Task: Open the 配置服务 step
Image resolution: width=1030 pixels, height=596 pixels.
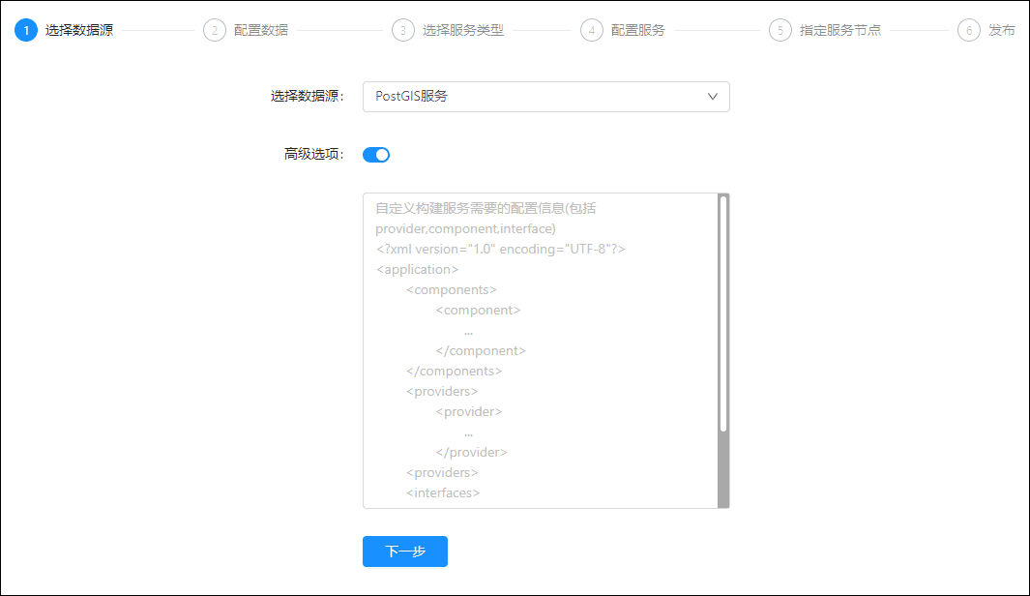Action: (638, 30)
